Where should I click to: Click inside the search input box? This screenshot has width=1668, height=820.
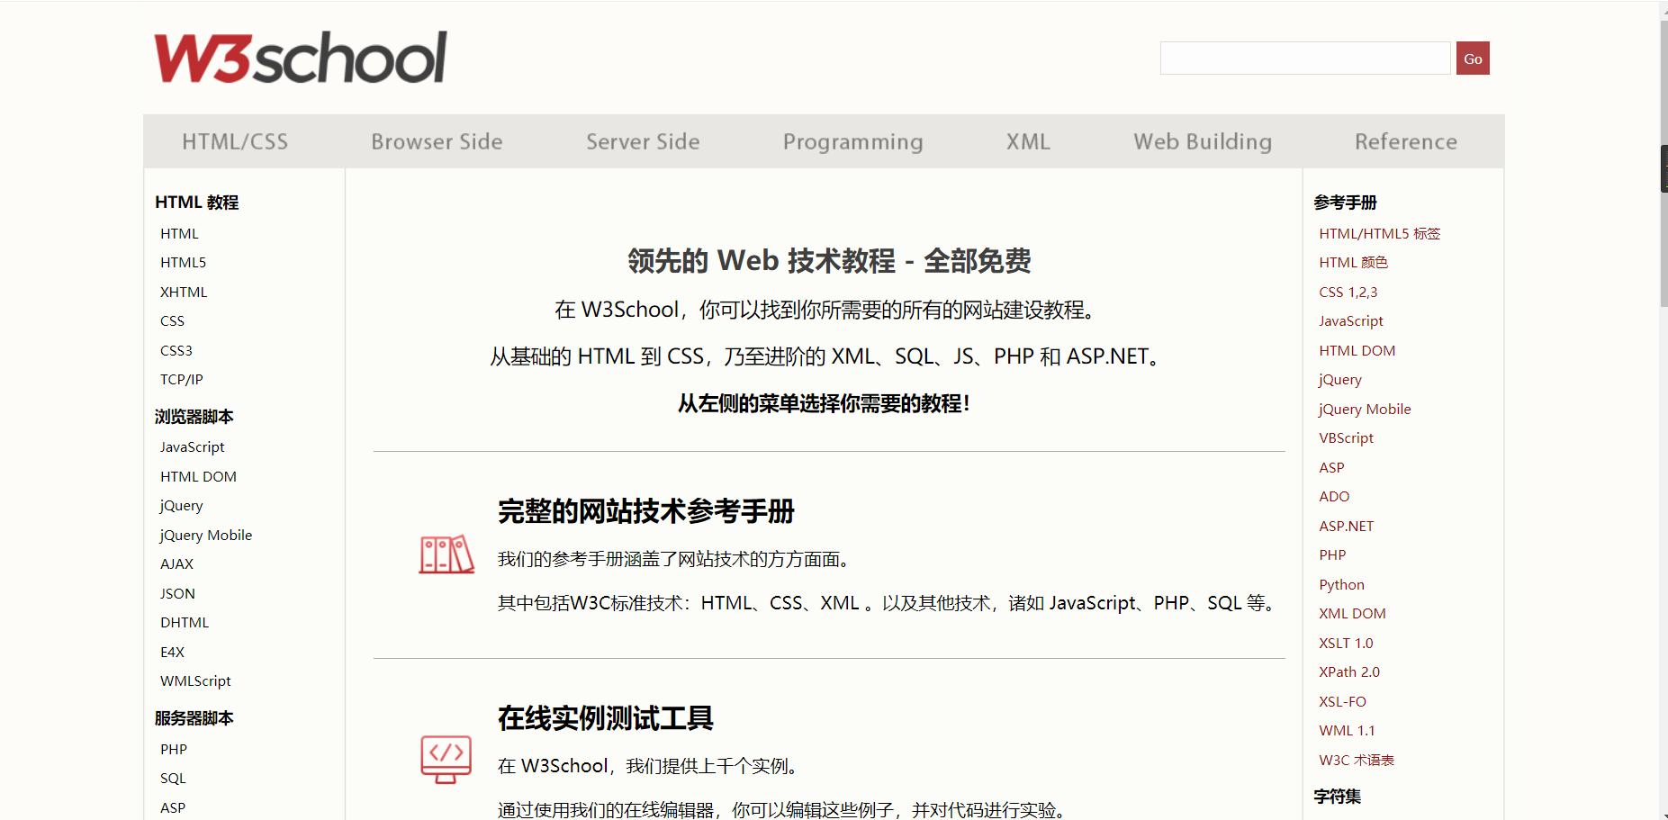[x=1305, y=58]
